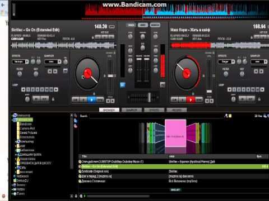The width and height of the screenshot is (269, 201).
Task: Toggle keylock beside left pitch slider
Action: coord(105,76)
